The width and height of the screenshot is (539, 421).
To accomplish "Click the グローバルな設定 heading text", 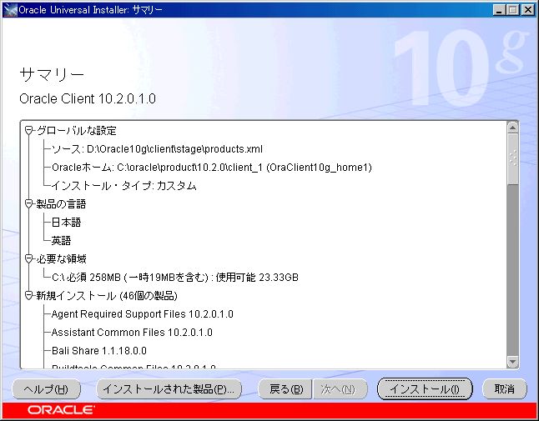I will pos(76,131).
